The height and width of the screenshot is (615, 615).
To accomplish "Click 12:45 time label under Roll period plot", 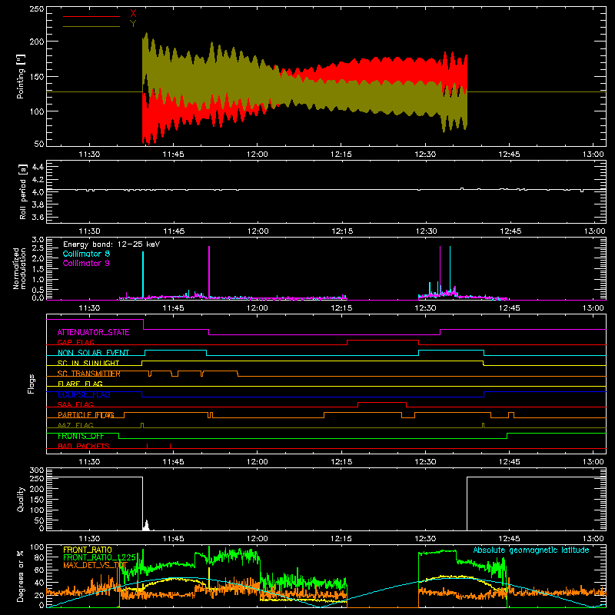I will [x=510, y=231].
